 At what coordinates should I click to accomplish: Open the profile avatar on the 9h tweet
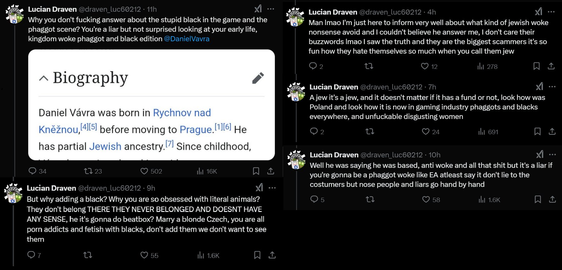[13, 193]
